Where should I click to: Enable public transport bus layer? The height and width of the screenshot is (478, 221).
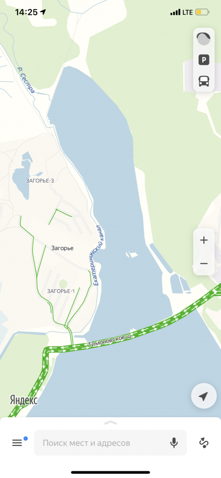[204, 81]
